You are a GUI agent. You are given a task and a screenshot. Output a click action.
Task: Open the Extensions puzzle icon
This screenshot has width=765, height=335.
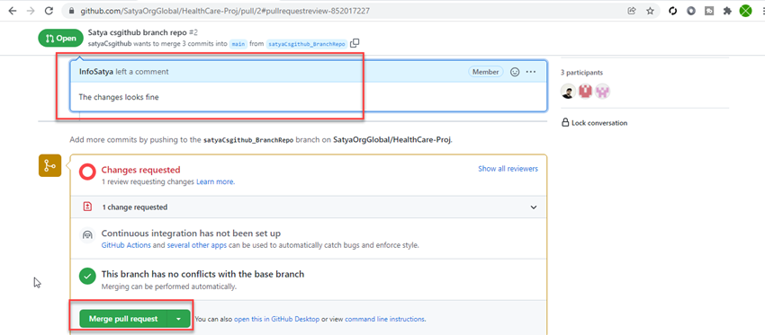(x=727, y=11)
